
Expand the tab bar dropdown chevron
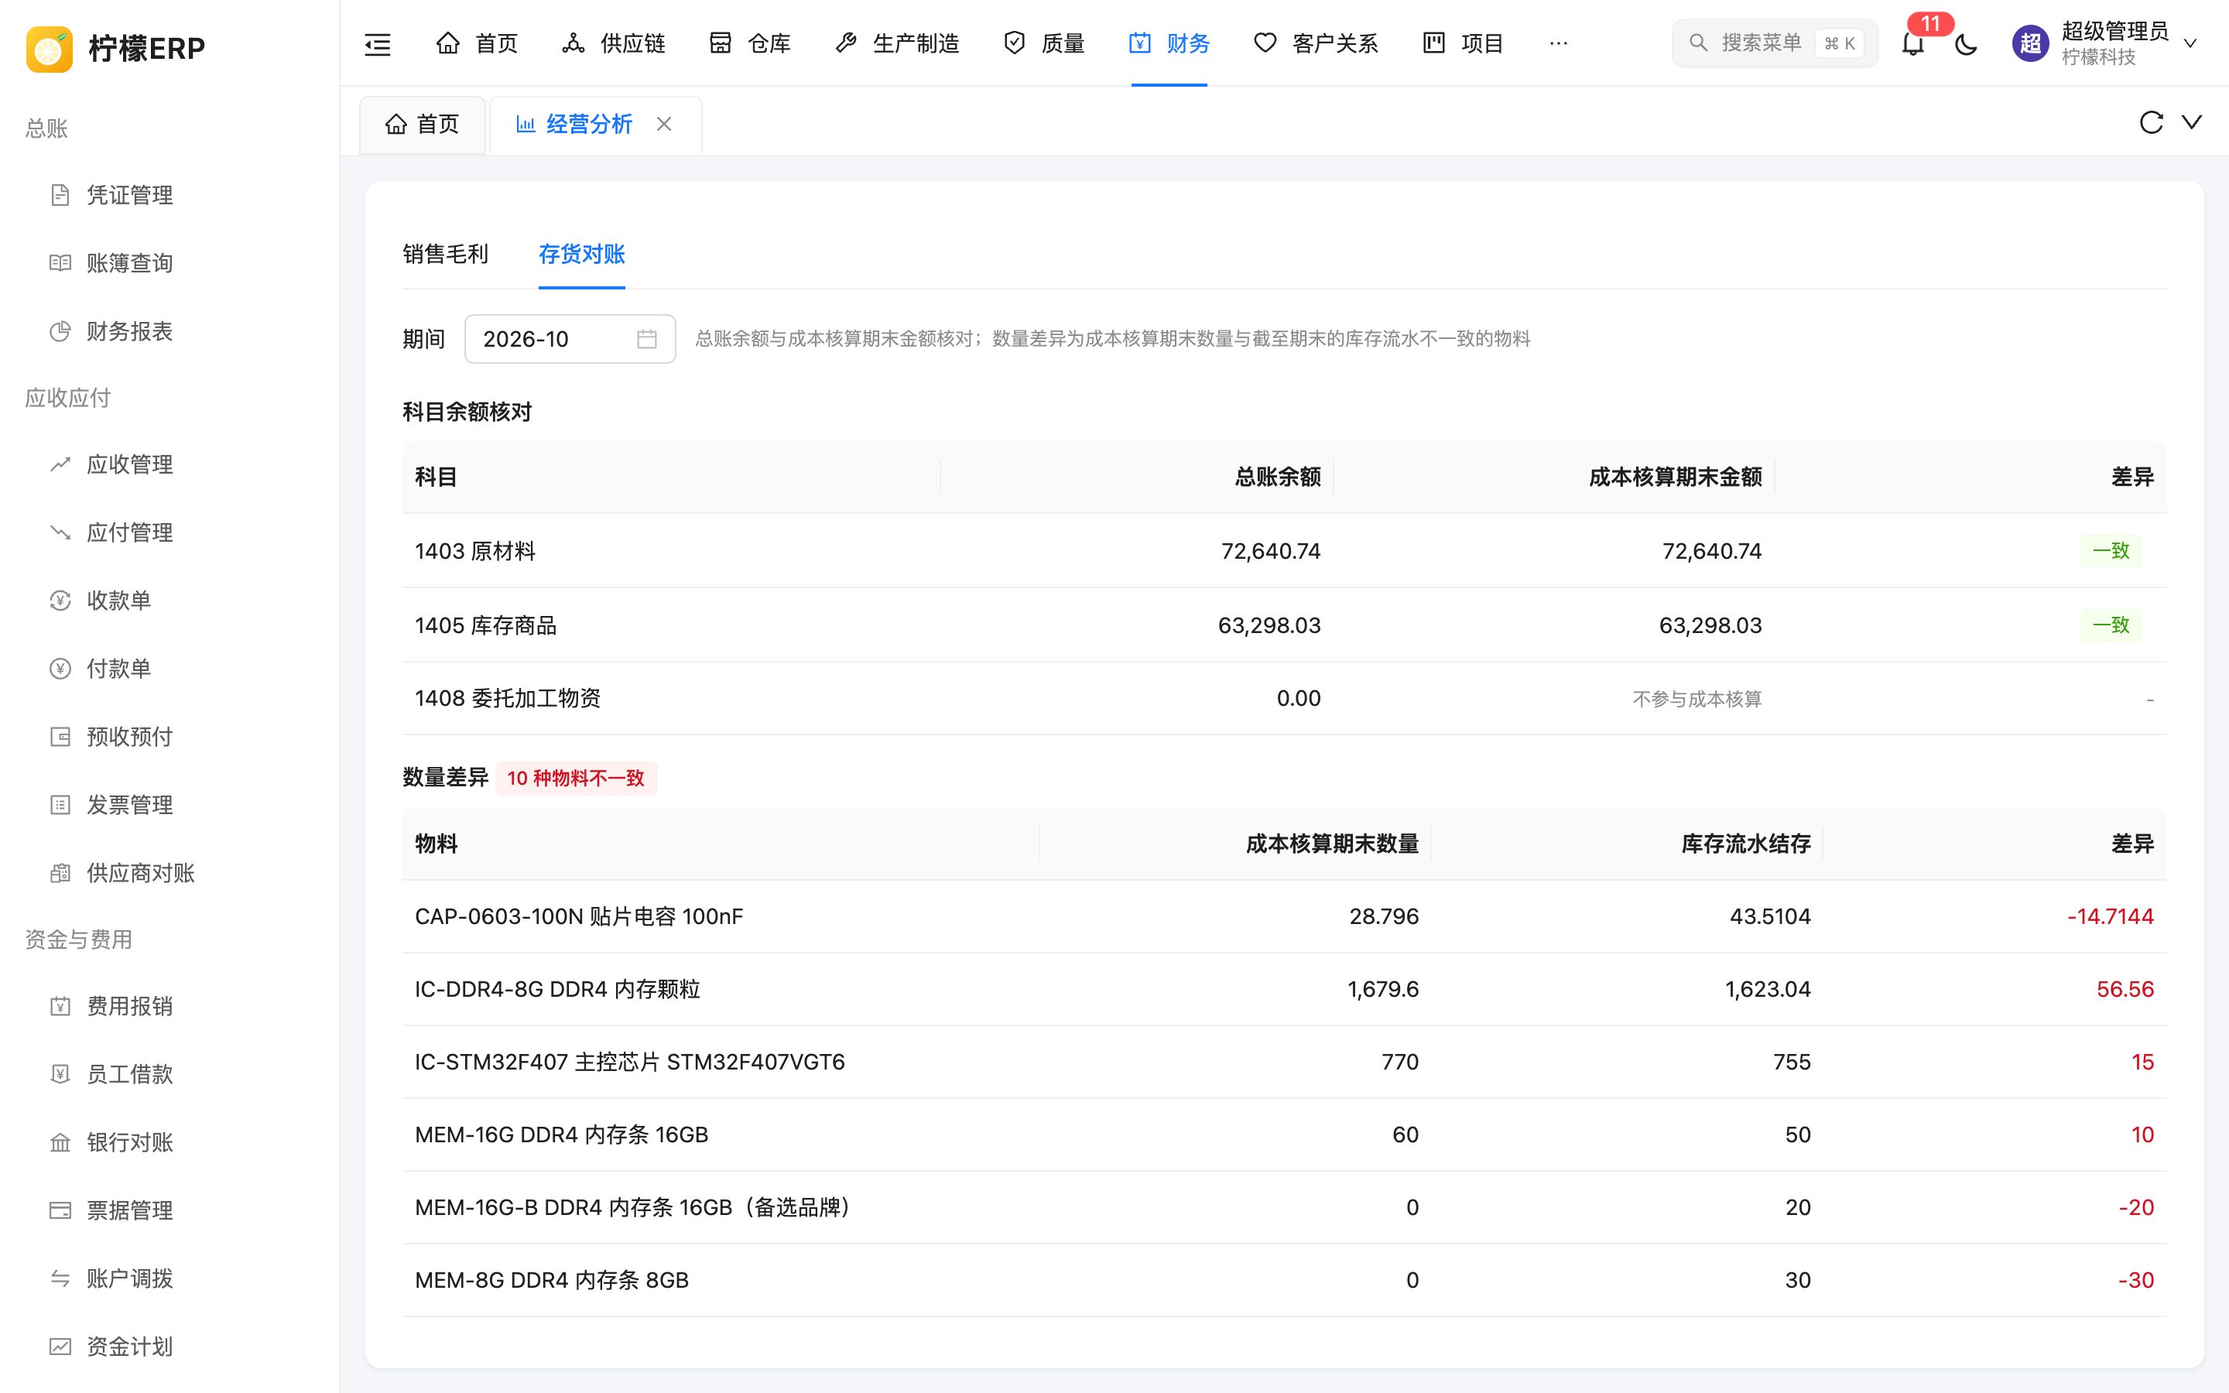click(x=2192, y=122)
